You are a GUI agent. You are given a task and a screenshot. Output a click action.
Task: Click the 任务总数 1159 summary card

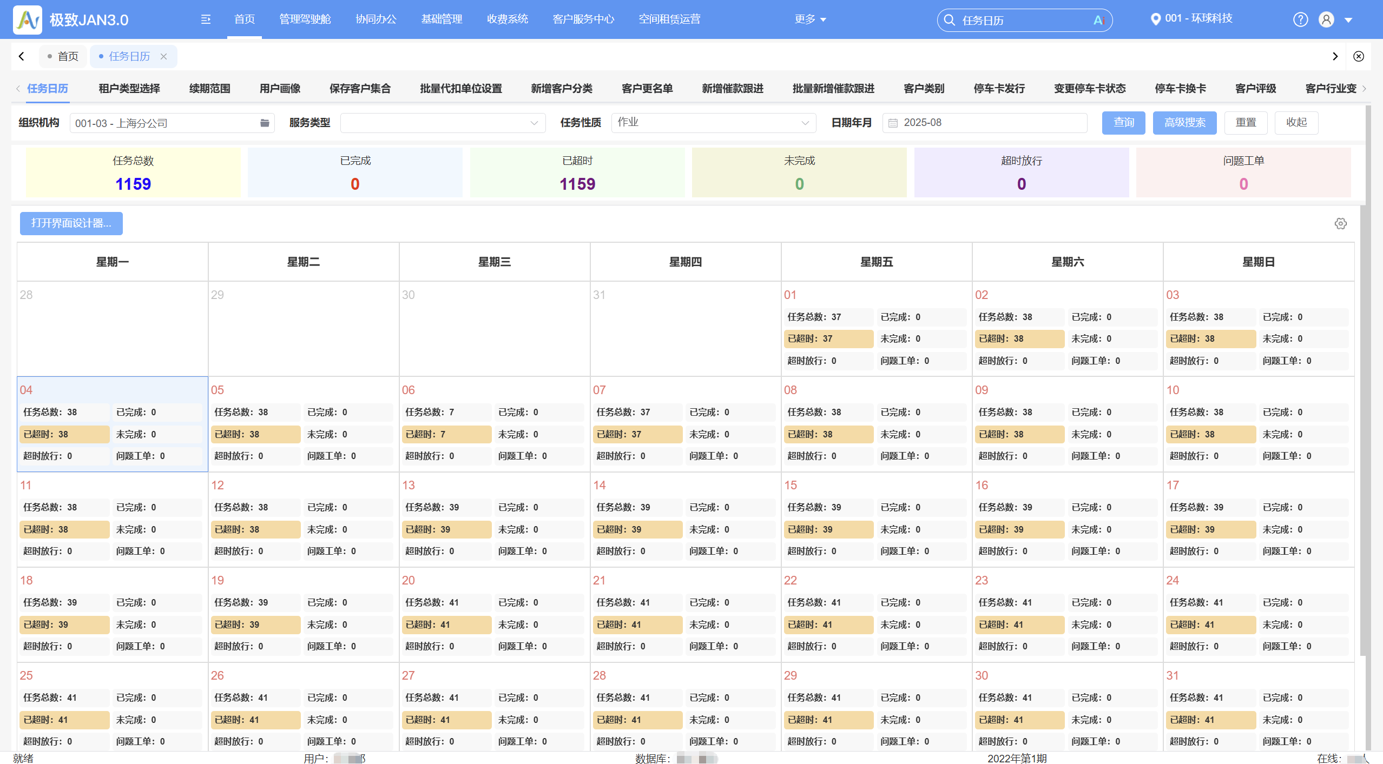point(133,173)
